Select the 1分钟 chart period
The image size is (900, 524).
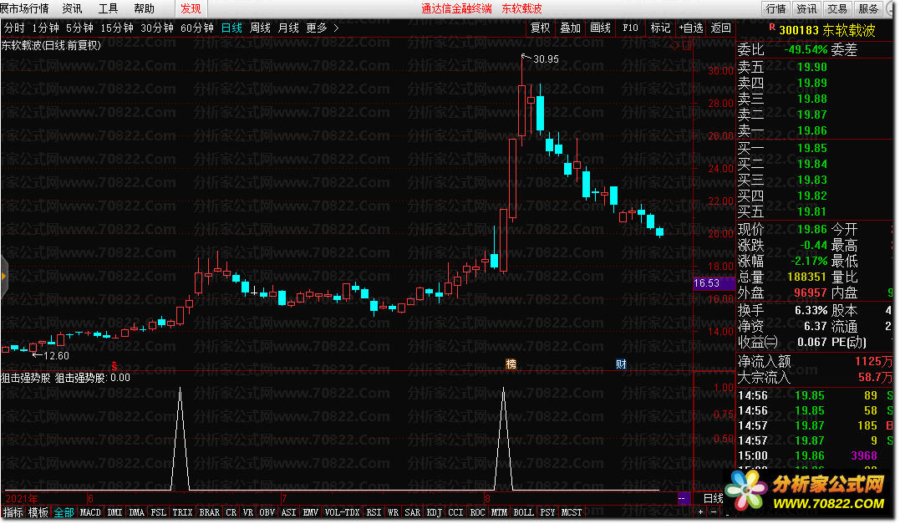tap(45, 28)
